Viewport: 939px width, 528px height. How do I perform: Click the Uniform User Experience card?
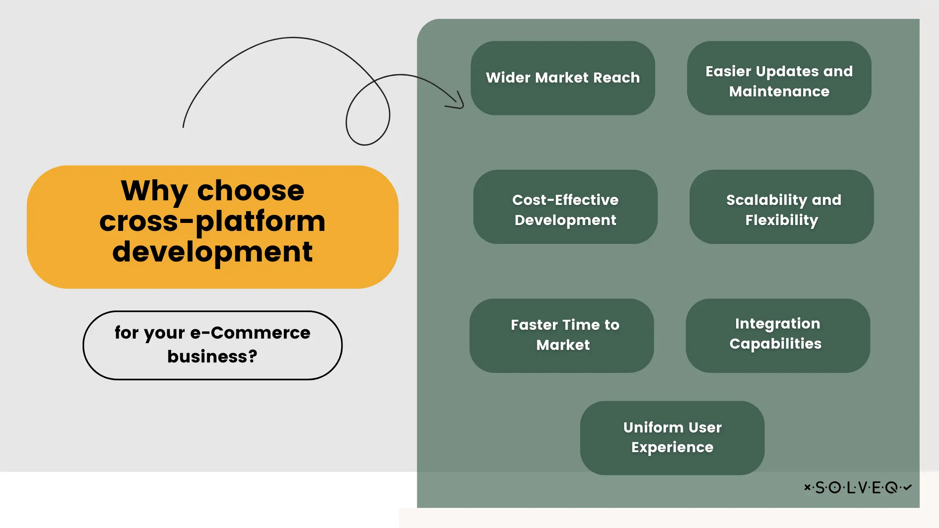point(673,438)
